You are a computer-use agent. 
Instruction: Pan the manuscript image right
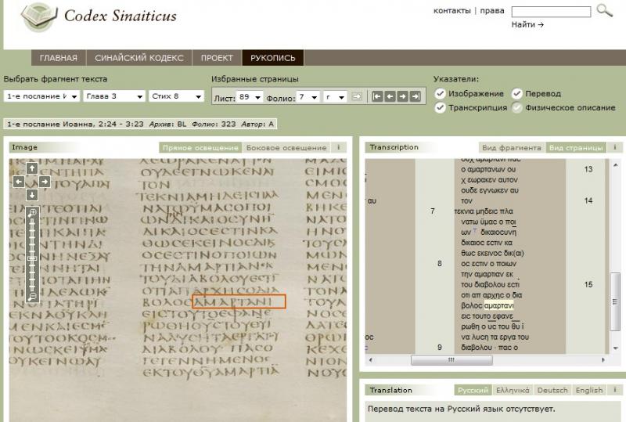click(45, 182)
